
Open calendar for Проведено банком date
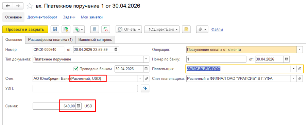click(146, 69)
